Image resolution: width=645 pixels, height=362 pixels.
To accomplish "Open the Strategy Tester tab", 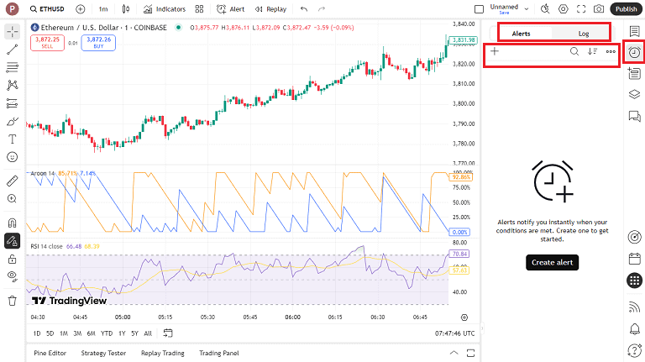I will (x=103, y=353).
